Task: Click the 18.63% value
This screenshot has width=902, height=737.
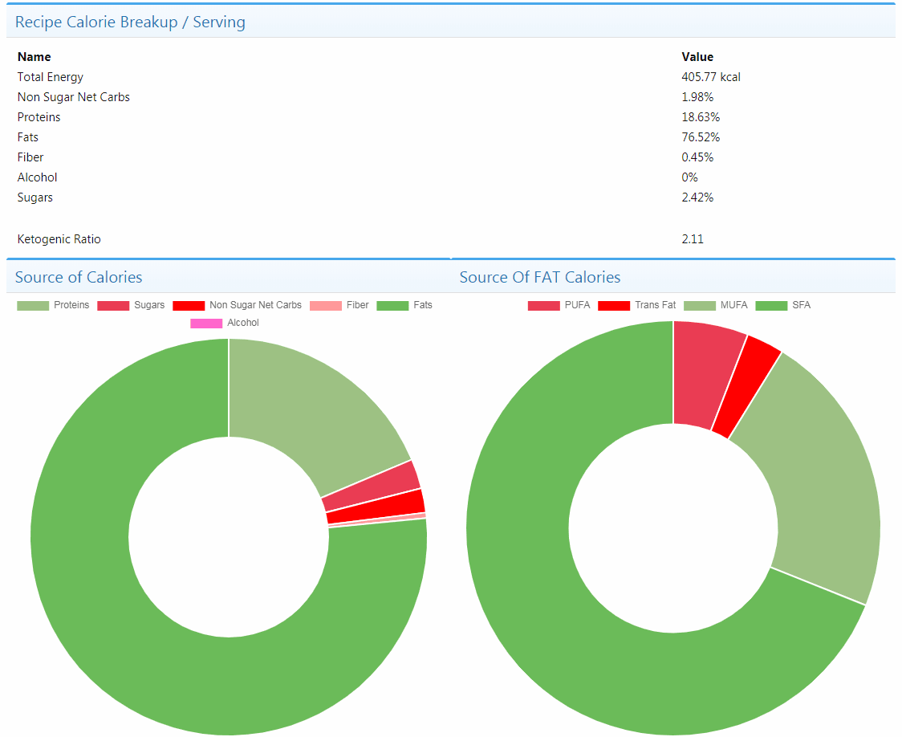Action: (701, 117)
